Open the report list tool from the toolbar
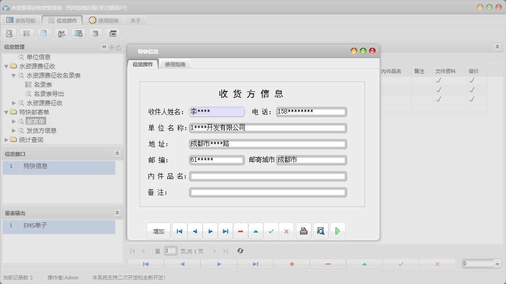The height and width of the screenshot is (284, 506). tap(27, 33)
